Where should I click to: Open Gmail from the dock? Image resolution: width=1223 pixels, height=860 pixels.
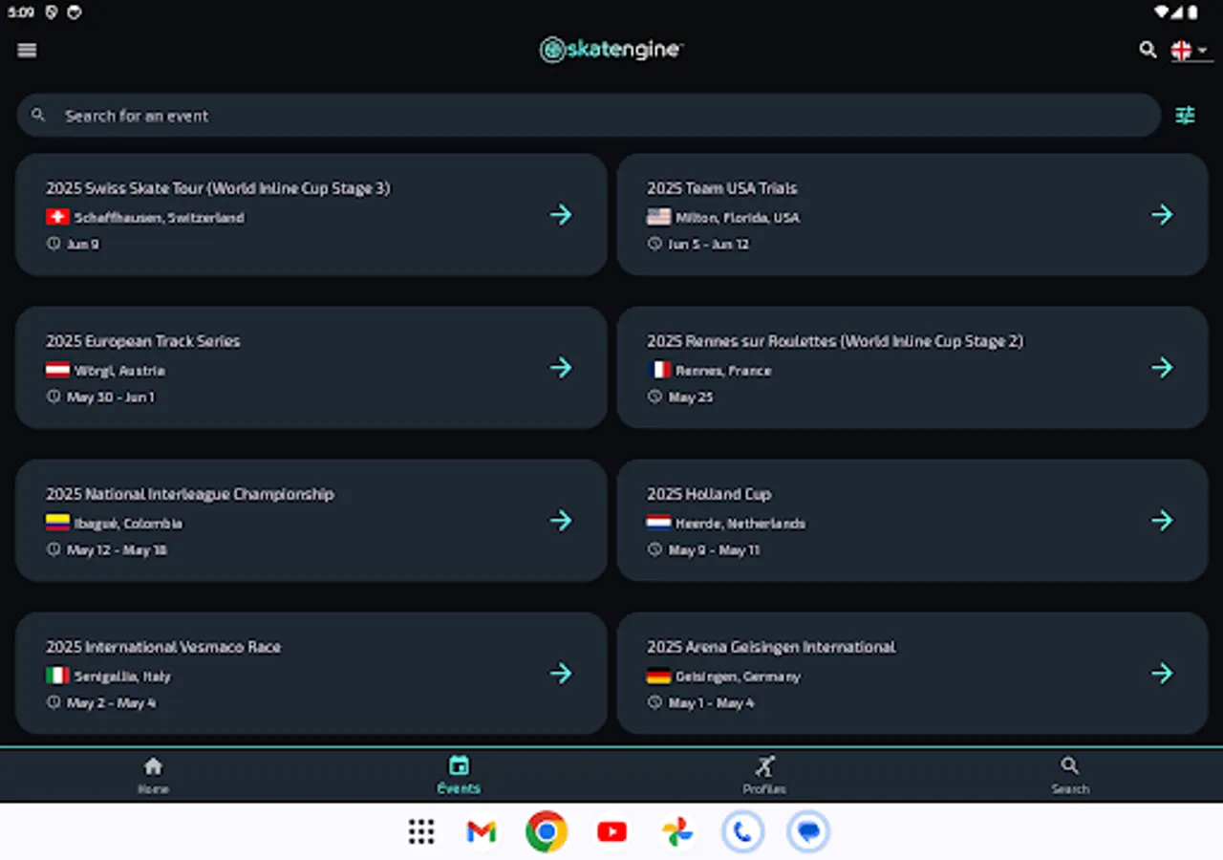click(x=480, y=831)
